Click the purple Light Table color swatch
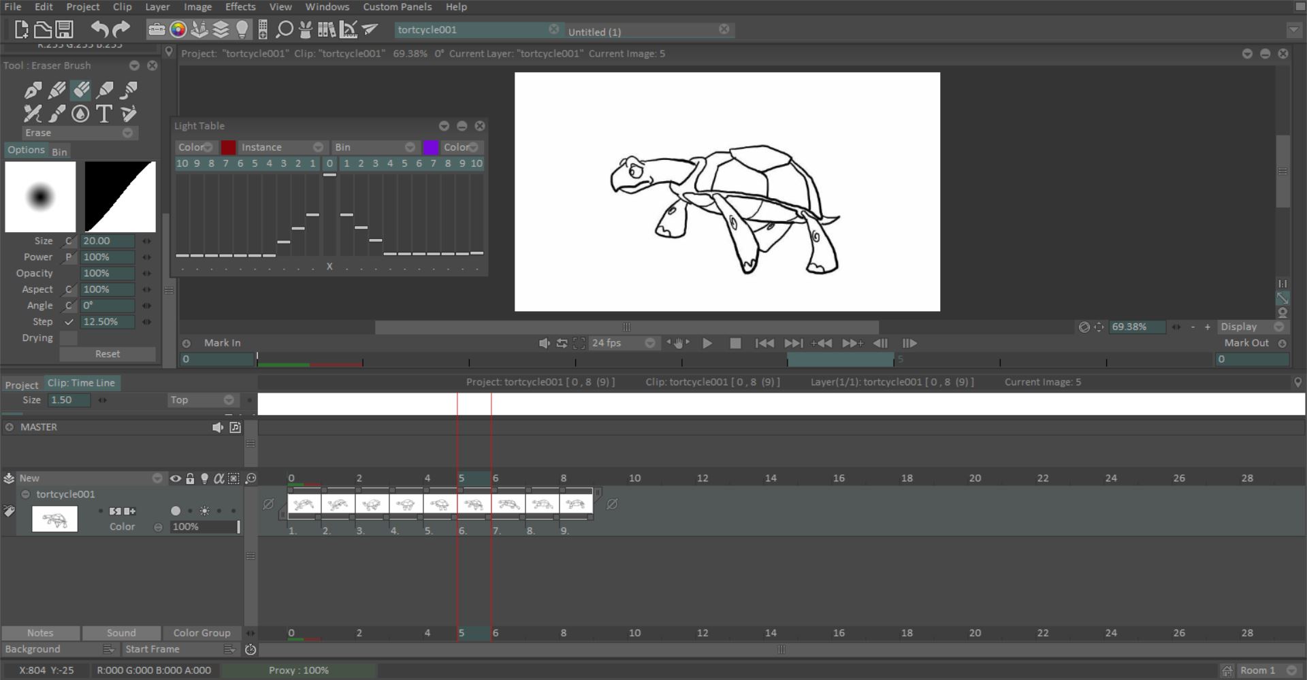Screen dimensions: 1307x680 [x=431, y=147]
